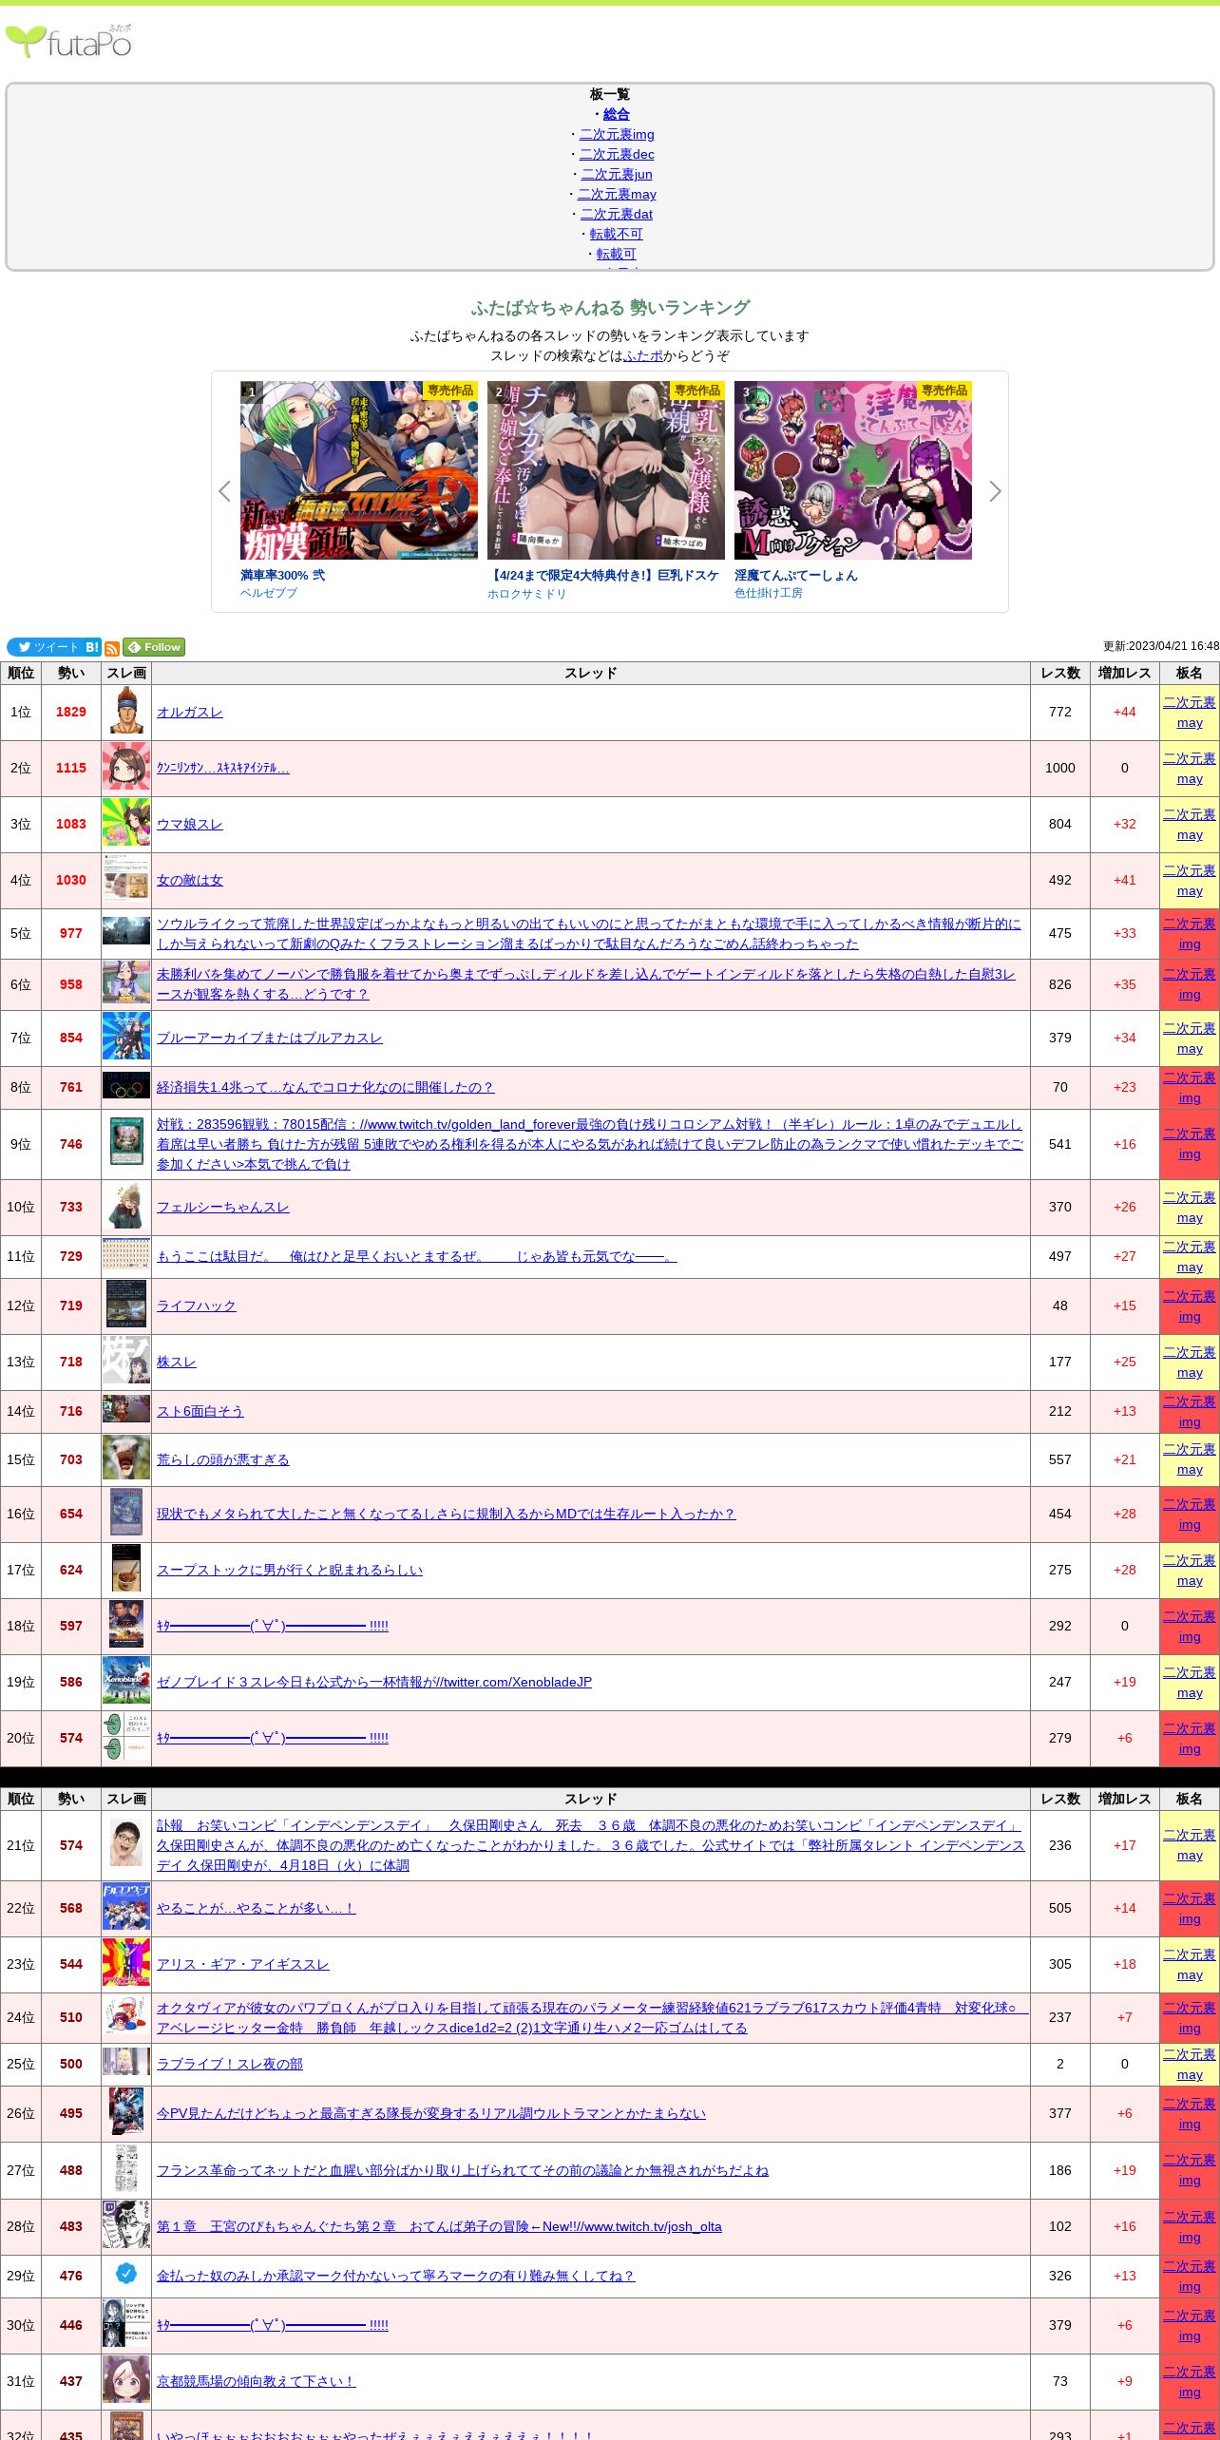The height and width of the screenshot is (2440, 1220).
Task: Open the 転載不可 board link
Action: point(616,234)
